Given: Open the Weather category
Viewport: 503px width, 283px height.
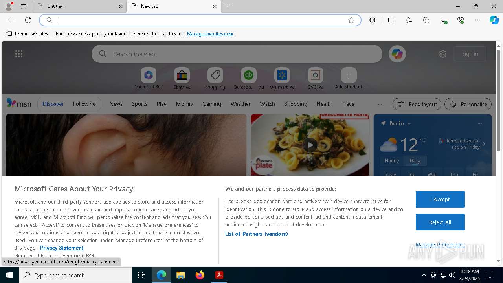Looking at the screenshot, I should [x=240, y=104].
